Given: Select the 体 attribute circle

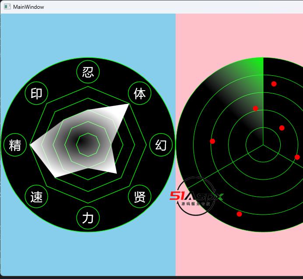Looking at the screenshot, I should click(x=139, y=93).
